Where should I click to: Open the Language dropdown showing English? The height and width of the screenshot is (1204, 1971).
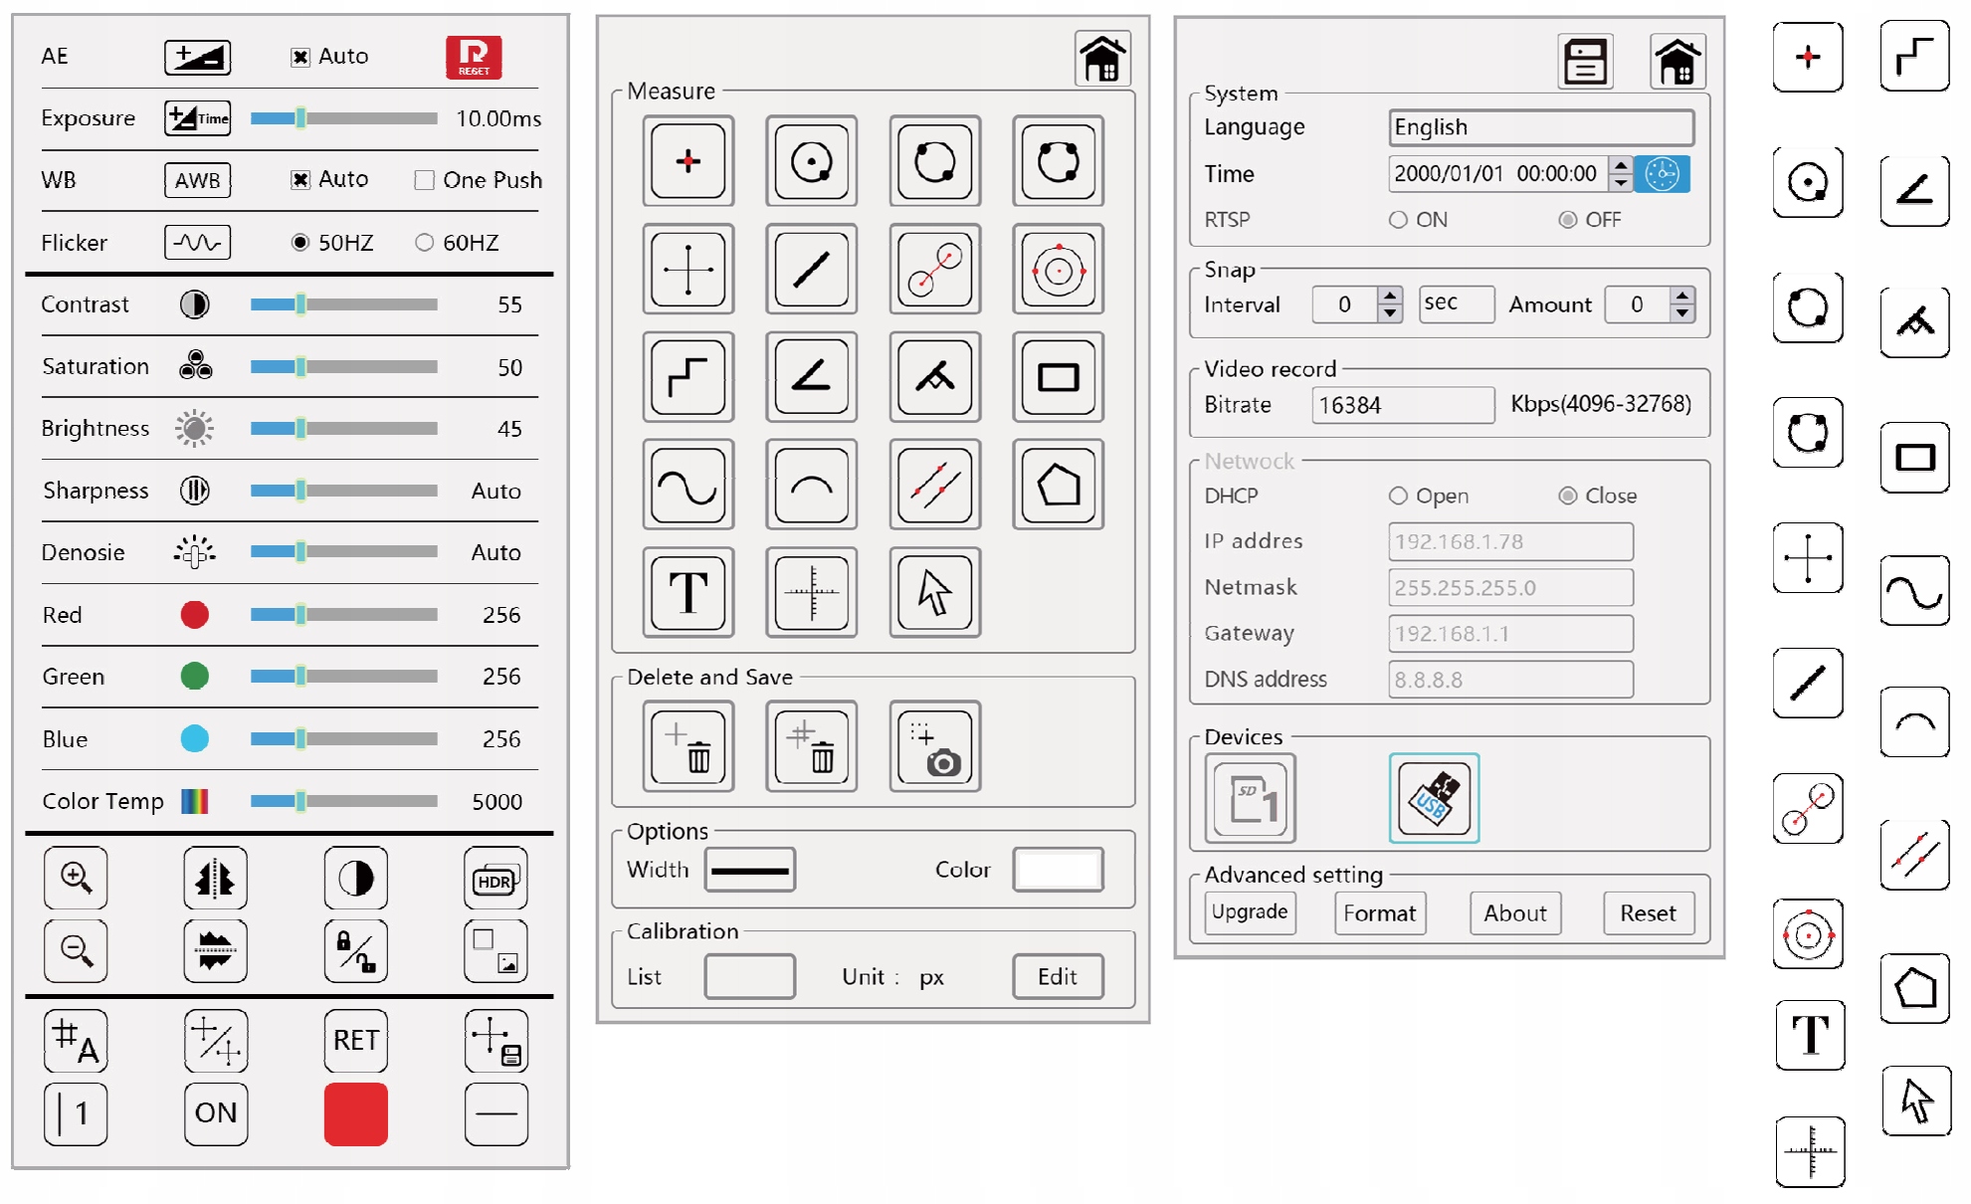(1539, 127)
